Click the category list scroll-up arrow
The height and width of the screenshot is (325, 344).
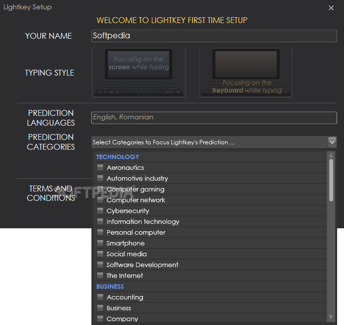[x=331, y=155]
